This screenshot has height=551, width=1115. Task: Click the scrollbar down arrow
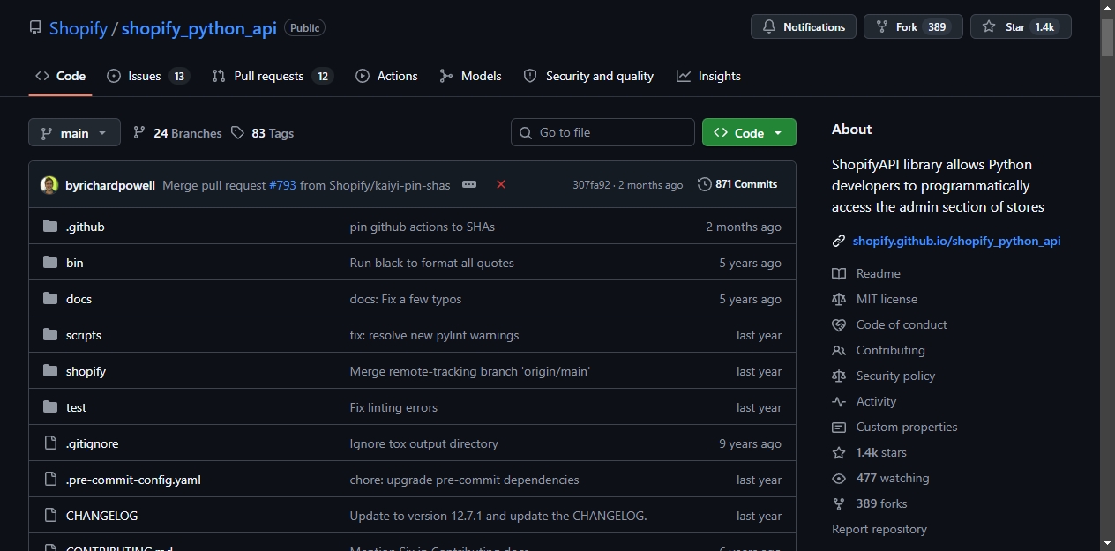tap(1108, 543)
